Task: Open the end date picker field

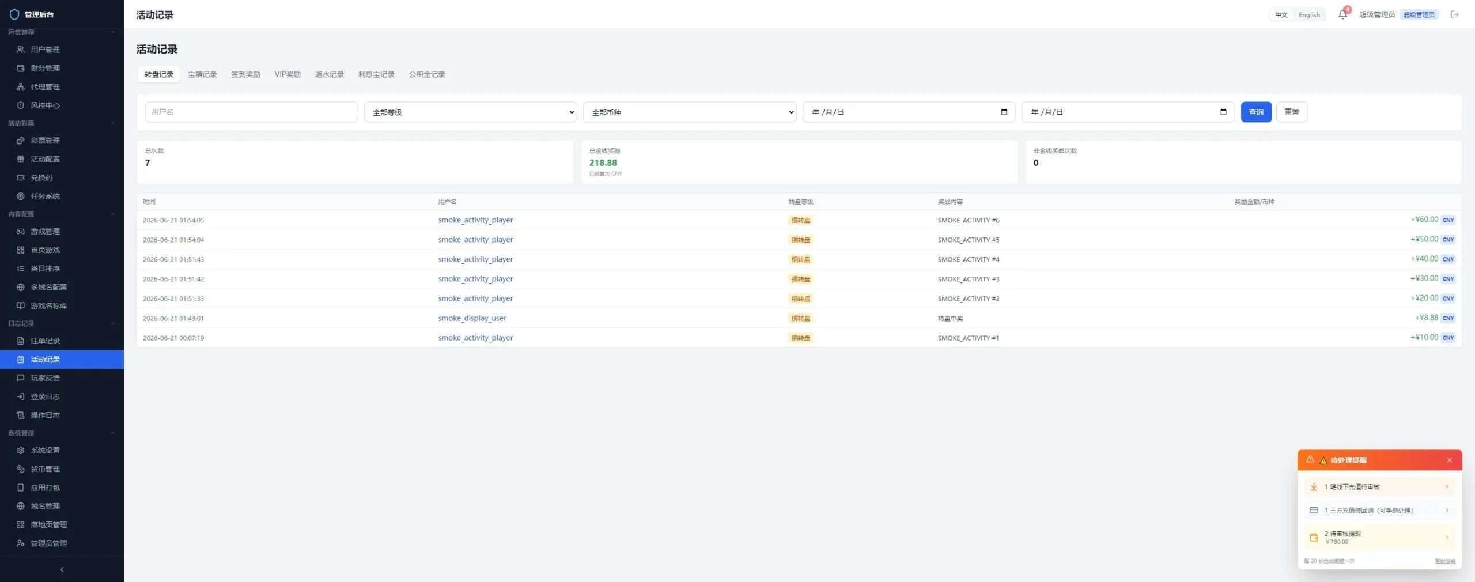Action: (1128, 112)
